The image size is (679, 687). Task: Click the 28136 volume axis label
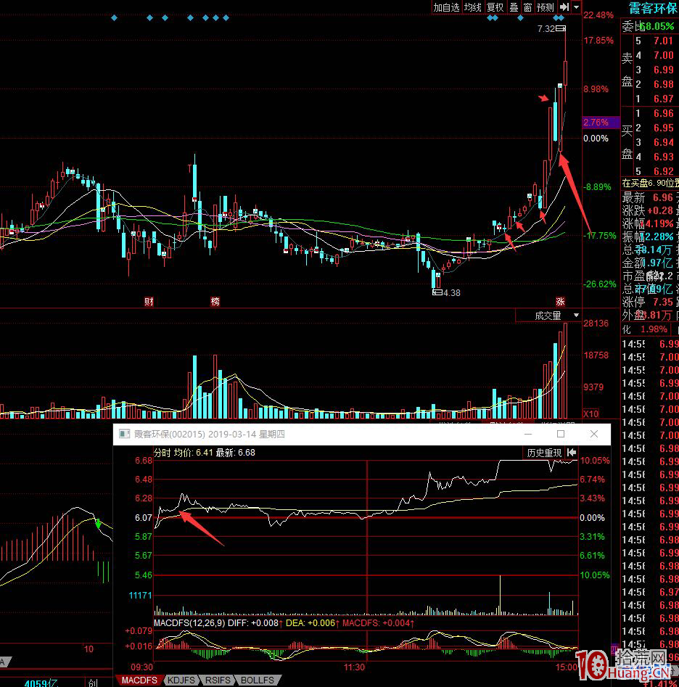point(596,324)
